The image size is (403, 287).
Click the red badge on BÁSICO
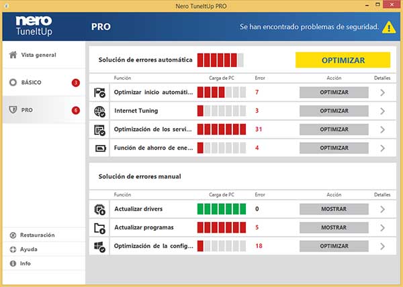click(75, 82)
